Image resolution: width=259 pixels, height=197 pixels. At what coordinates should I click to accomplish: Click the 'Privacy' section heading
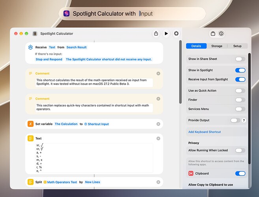pyautogui.click(x=193, y=143)
